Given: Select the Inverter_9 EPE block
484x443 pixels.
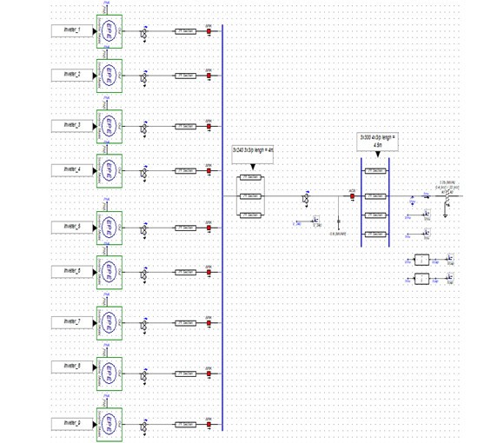Looking at the screenshot, I should point(109,425).
